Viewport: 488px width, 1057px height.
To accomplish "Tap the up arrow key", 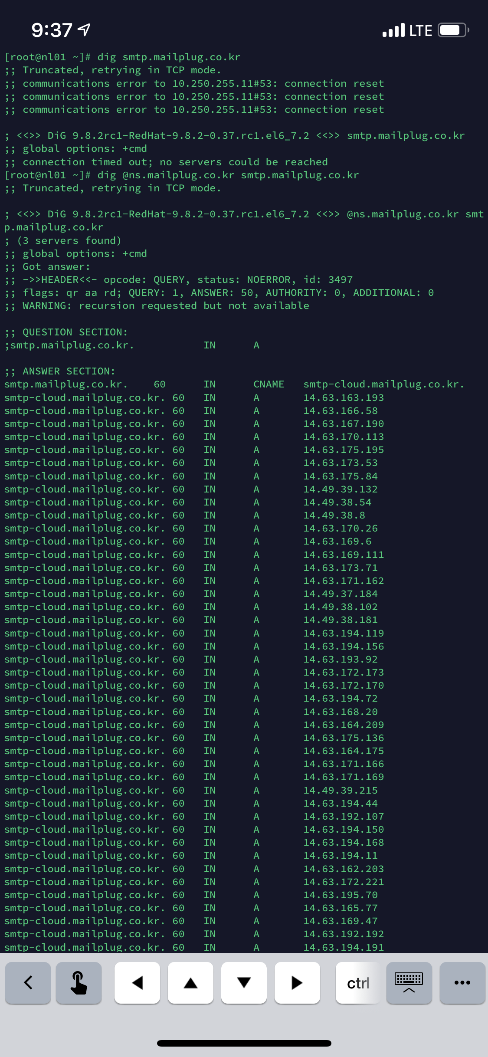I will [x=190, y=982].
